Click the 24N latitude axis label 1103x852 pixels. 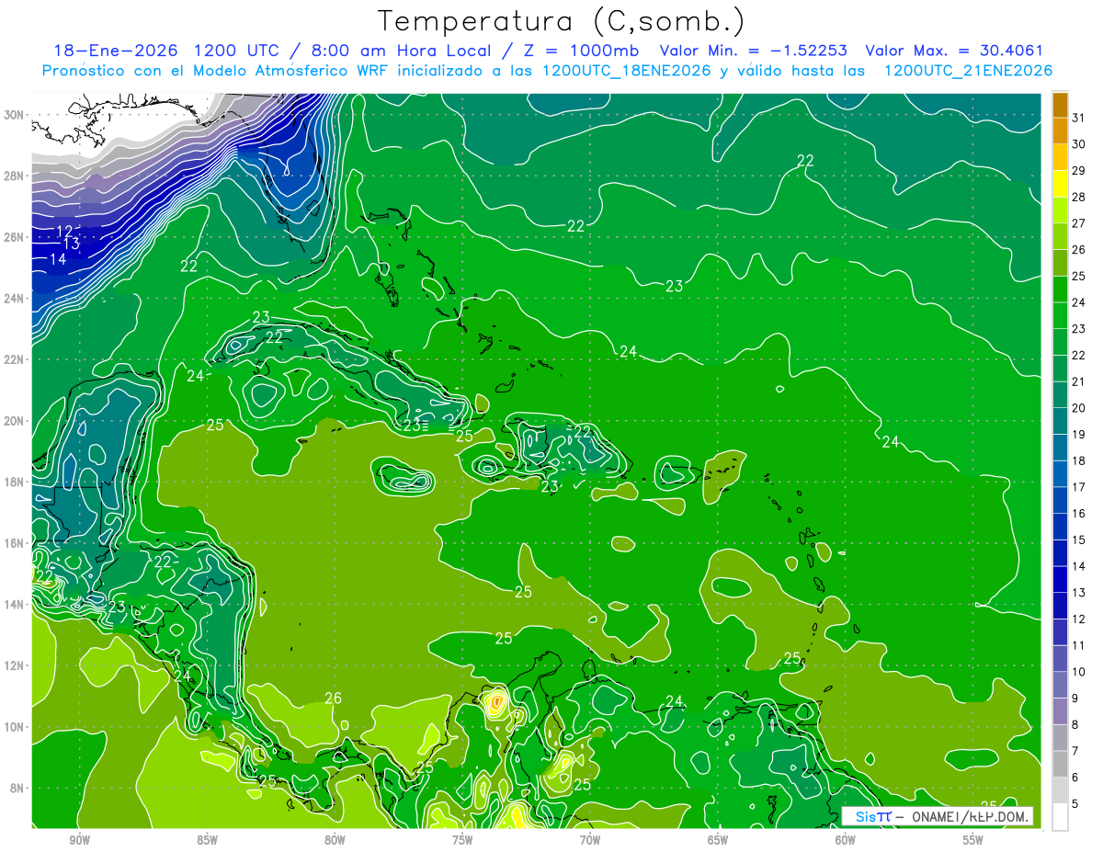pos(16,299)
